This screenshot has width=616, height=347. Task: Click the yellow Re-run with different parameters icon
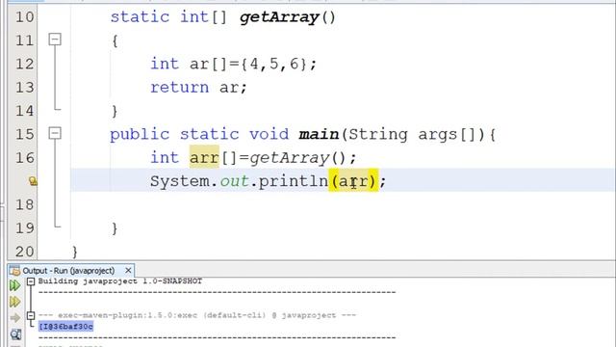click(x=15, y=302)
